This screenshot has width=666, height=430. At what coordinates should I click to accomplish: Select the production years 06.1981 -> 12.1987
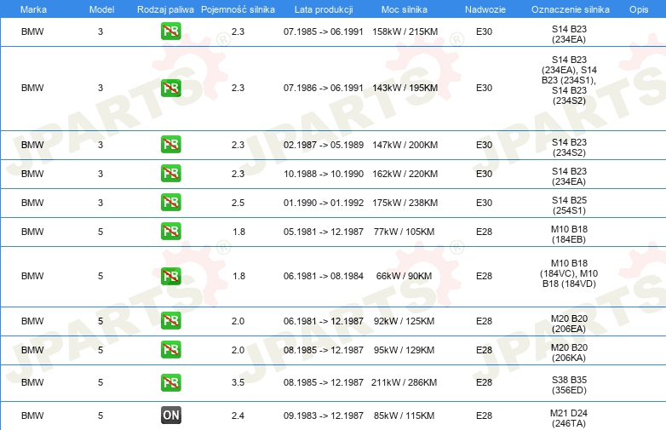324,321
